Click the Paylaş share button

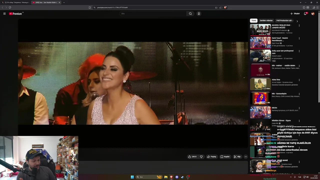211,157
